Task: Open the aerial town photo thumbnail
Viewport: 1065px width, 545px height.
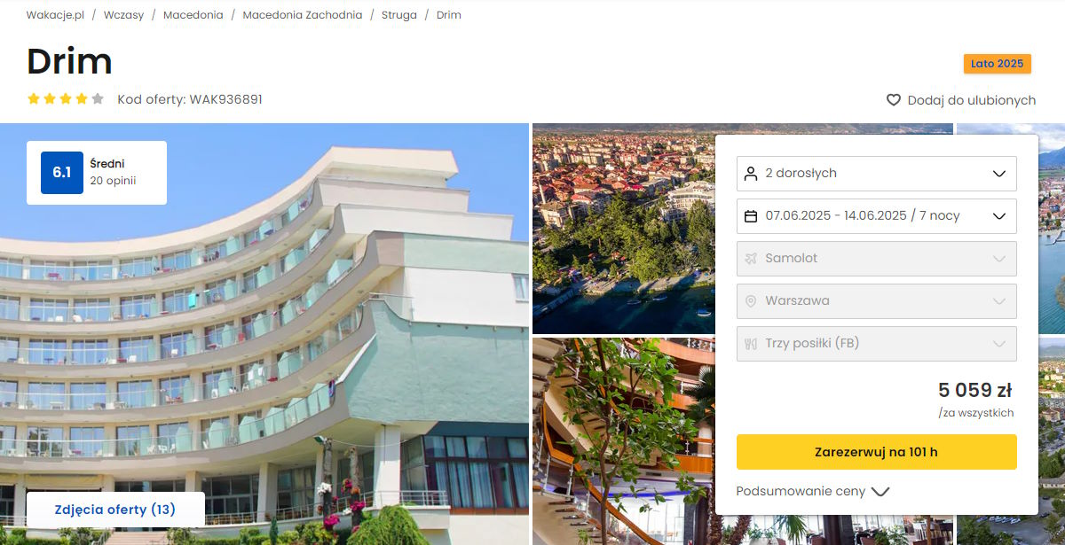Action: click(623, 229)
